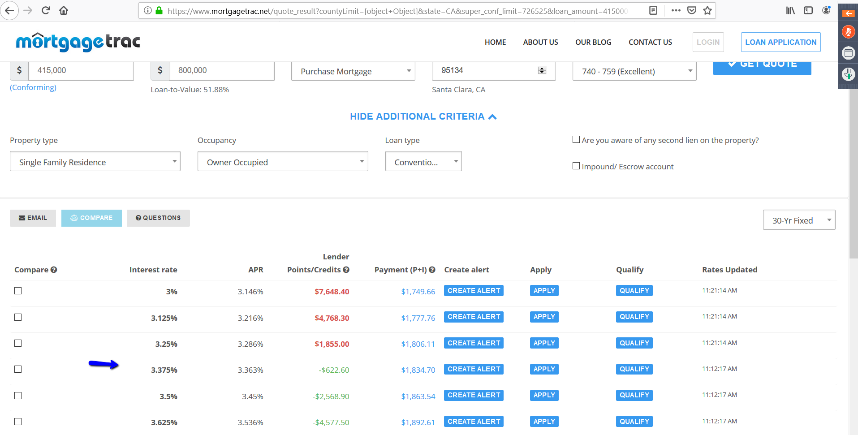This screenshot has width=858, height=435.
Task: Click the loan amount input field
Action: coord(81,70)
